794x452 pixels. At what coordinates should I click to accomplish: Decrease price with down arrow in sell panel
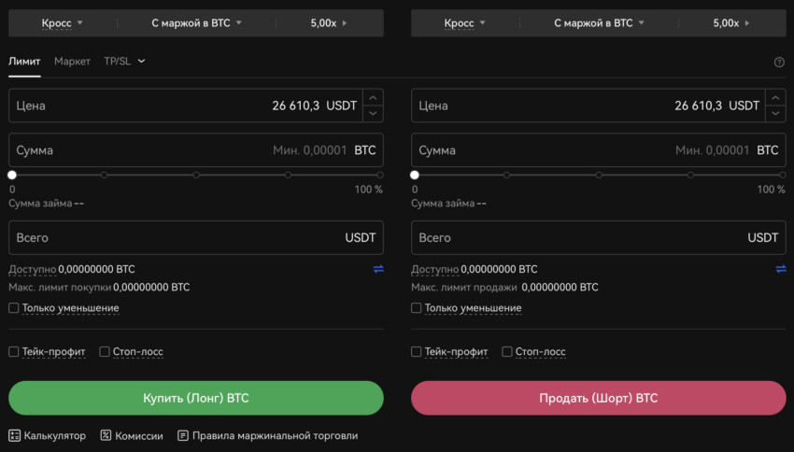[x=775, y=114]
